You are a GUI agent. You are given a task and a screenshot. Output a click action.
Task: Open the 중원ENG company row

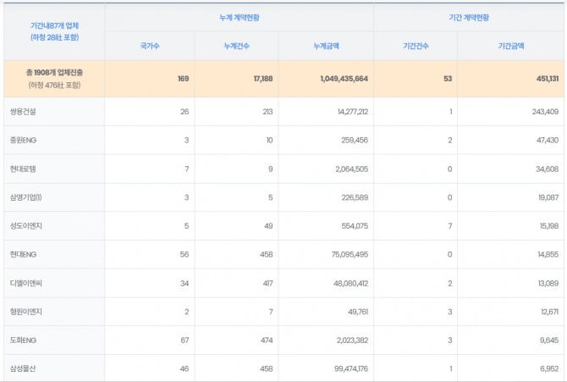tap(22, 141)
